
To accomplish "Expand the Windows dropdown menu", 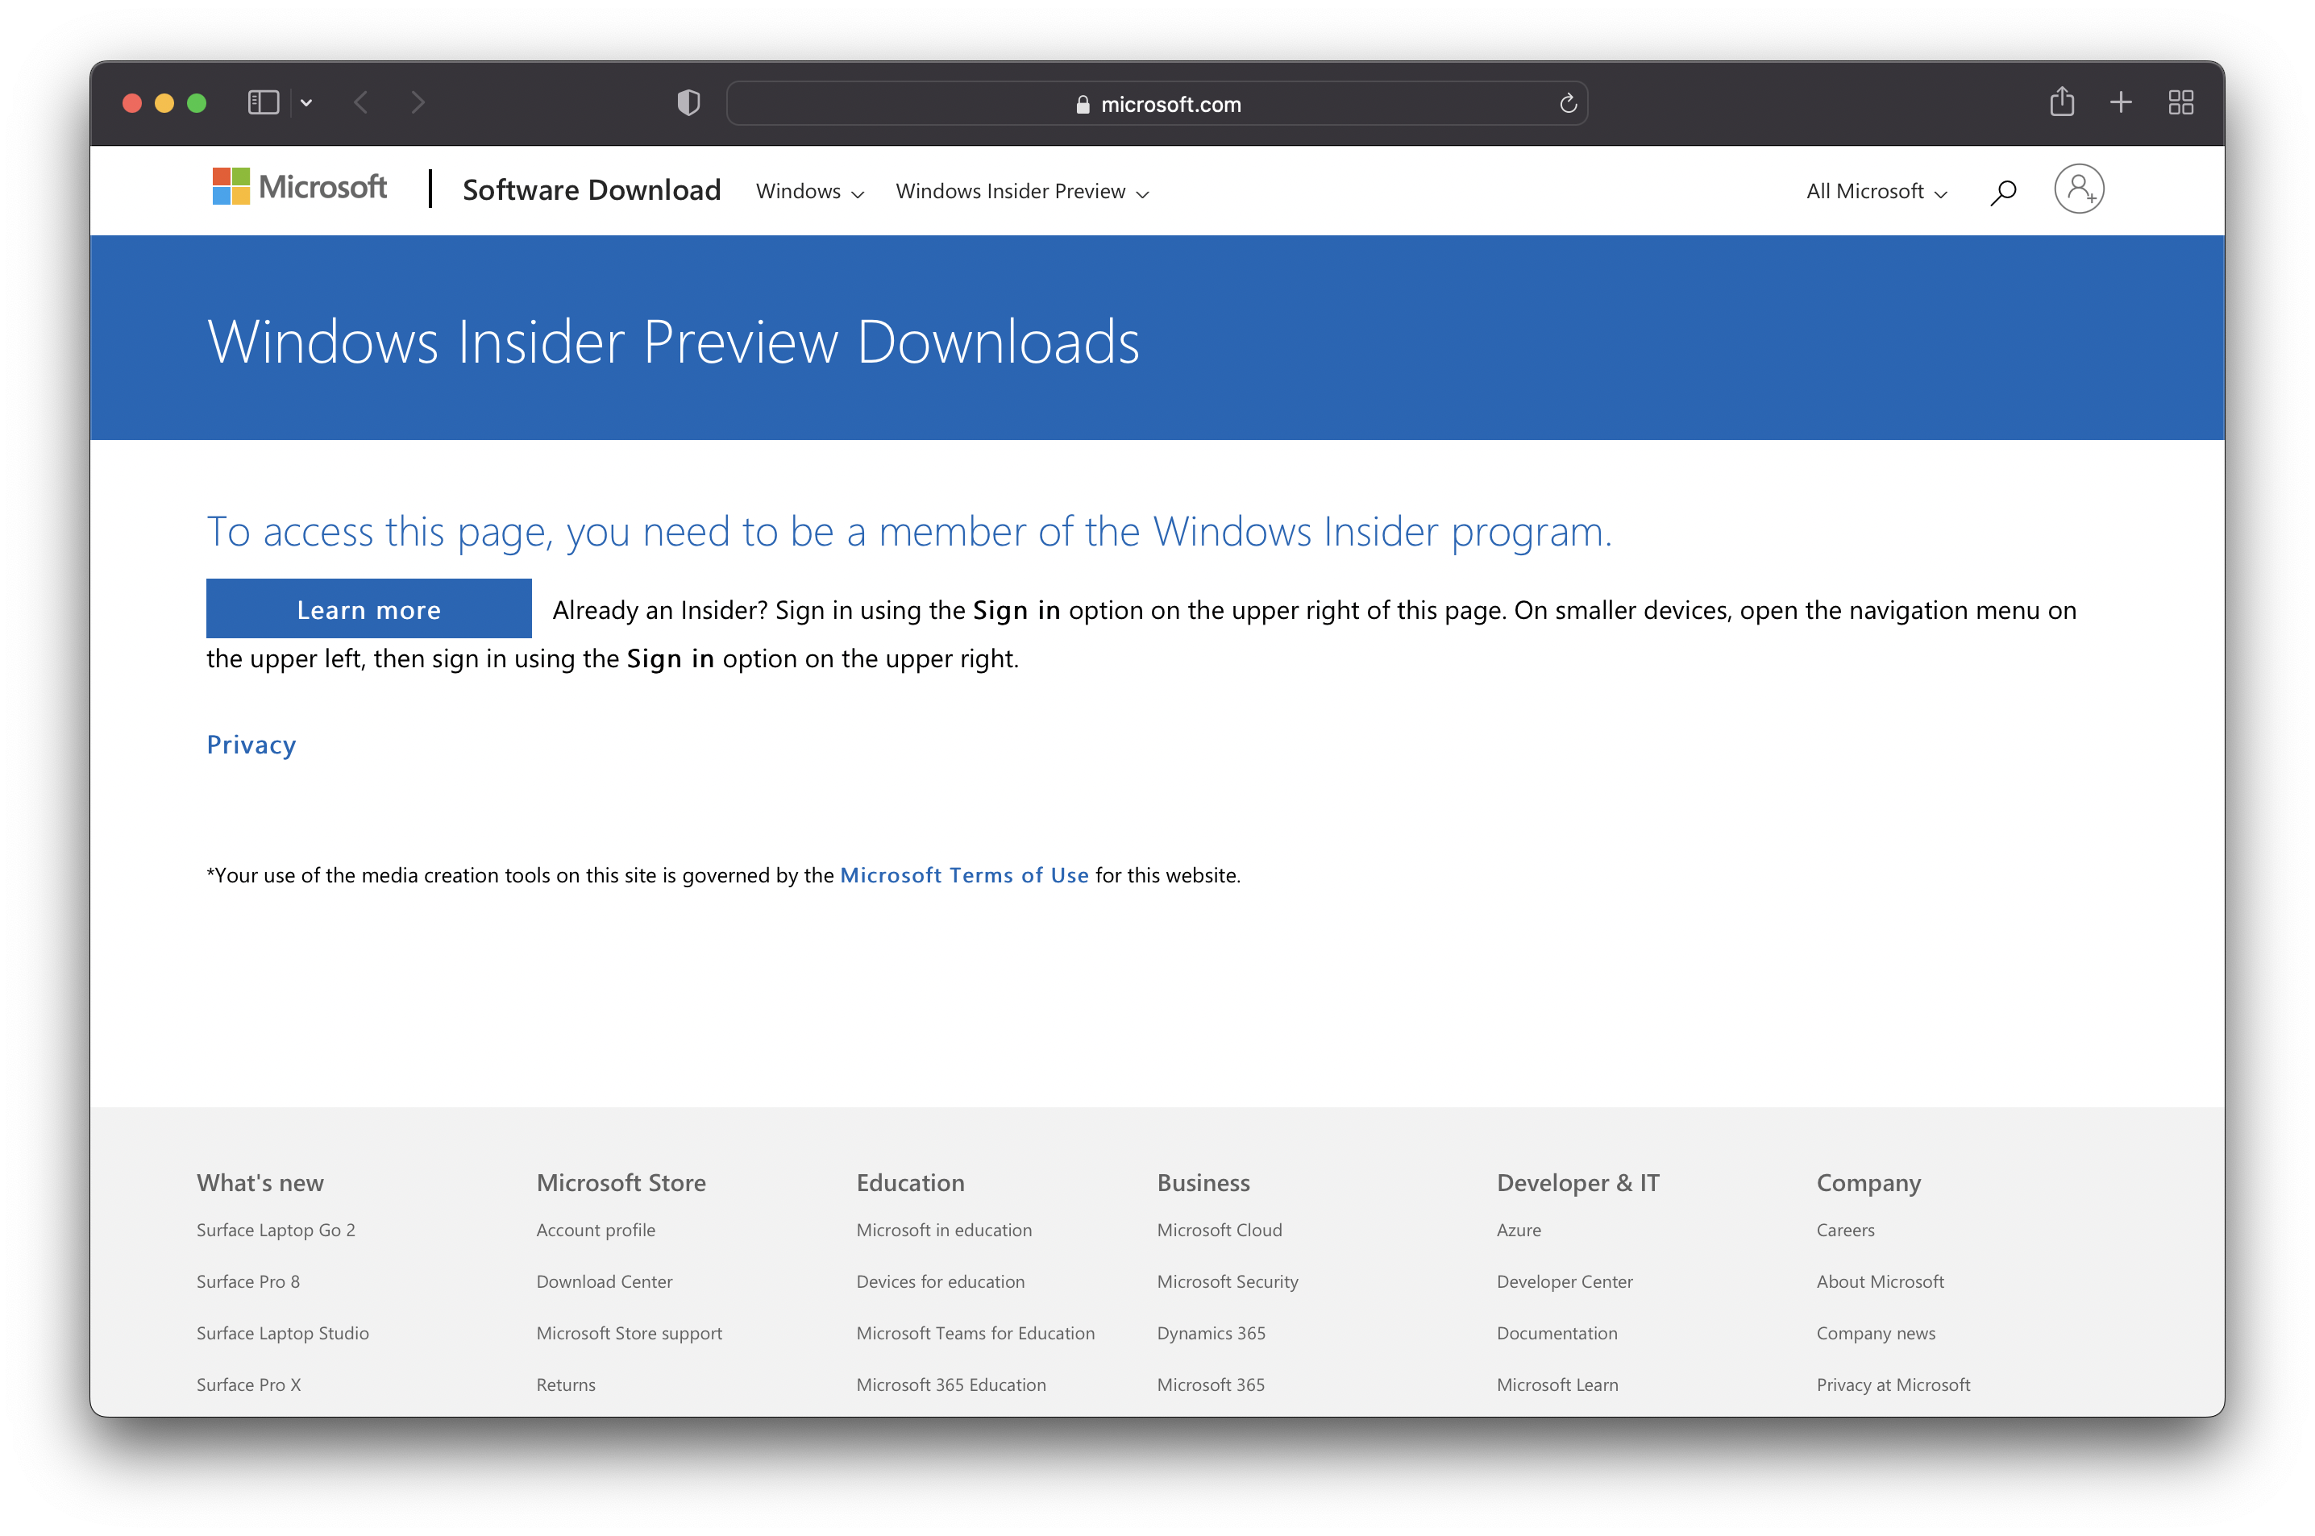I will tap(809, 192).
